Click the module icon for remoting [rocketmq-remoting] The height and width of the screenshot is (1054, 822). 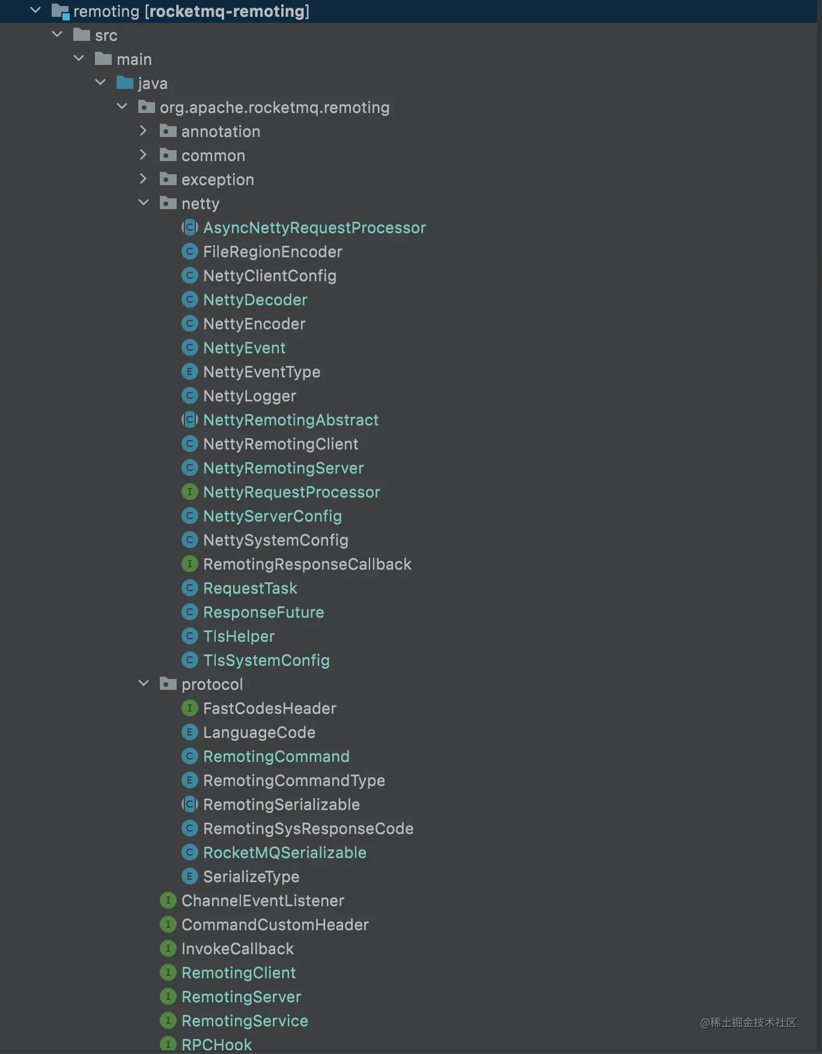(x=60, y=11)
